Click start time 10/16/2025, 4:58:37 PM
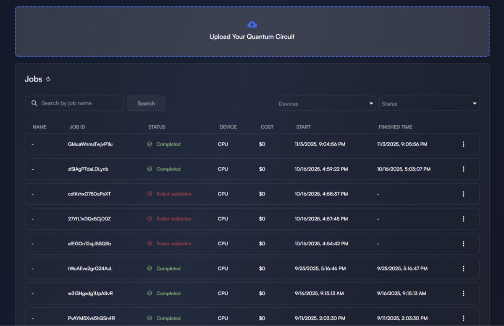 click(321, 194)
